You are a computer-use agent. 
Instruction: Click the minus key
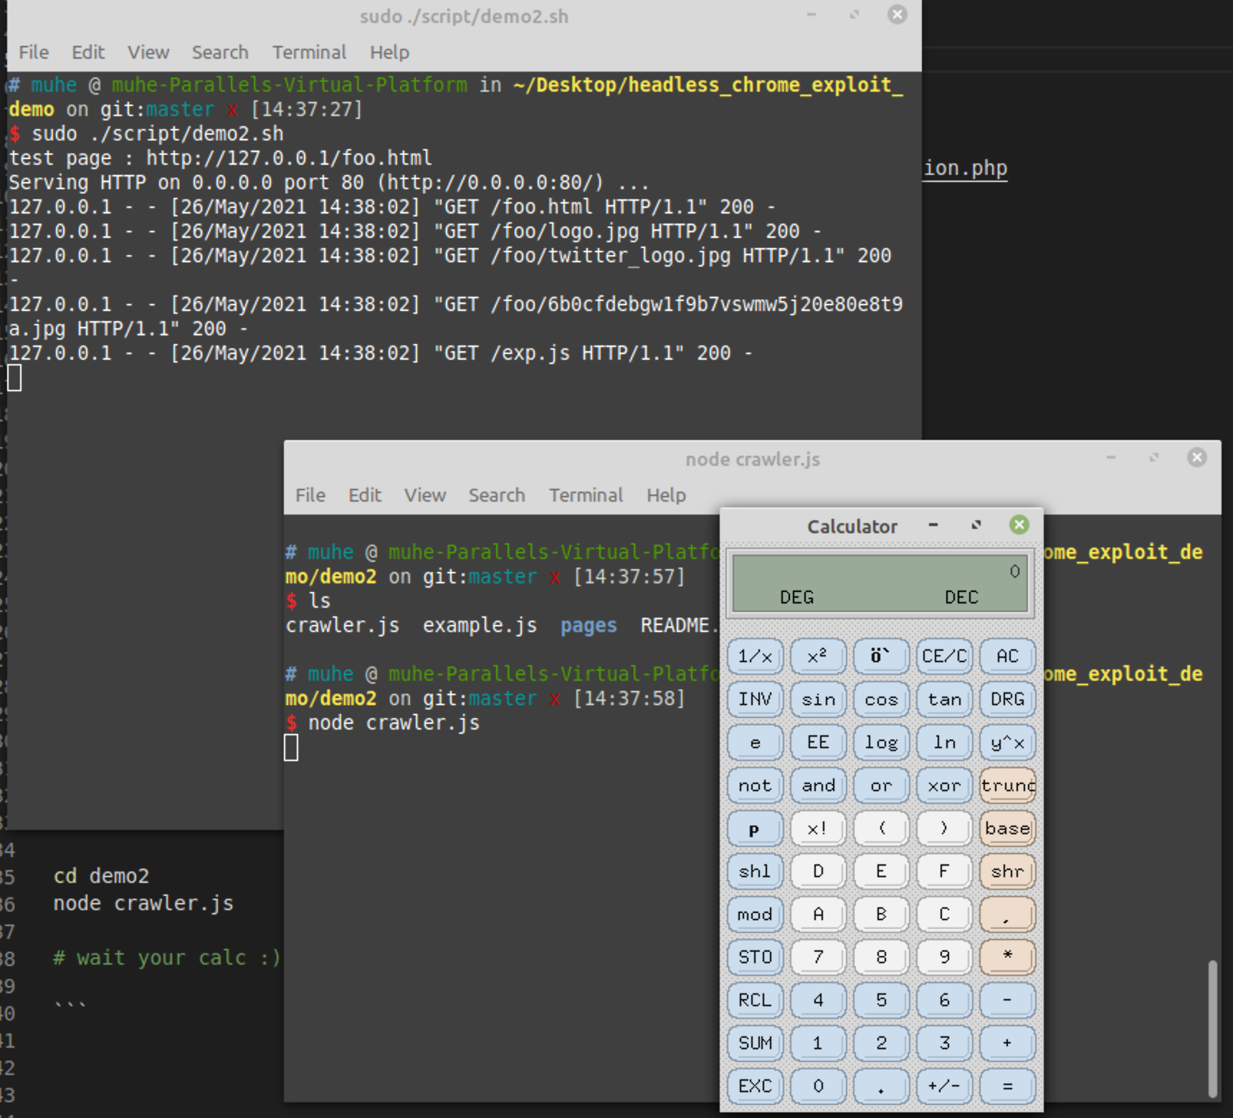click(1007, 1000)
